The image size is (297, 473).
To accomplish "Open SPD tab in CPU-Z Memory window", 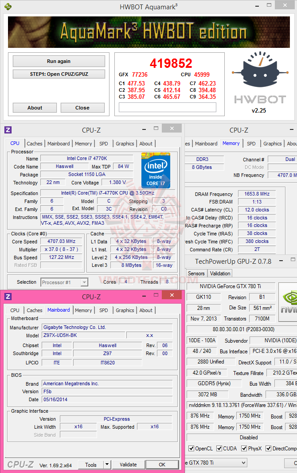I will (251, 144).
